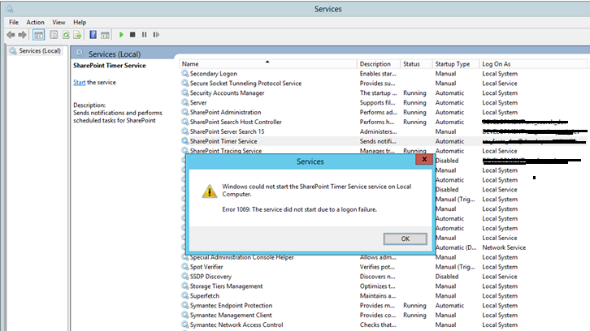Image resolution: width=590 pixels, height=331 pixels.
Task: Select Symantec Network Access Control name
Action: pyautogui.click(x=236, y=325)
